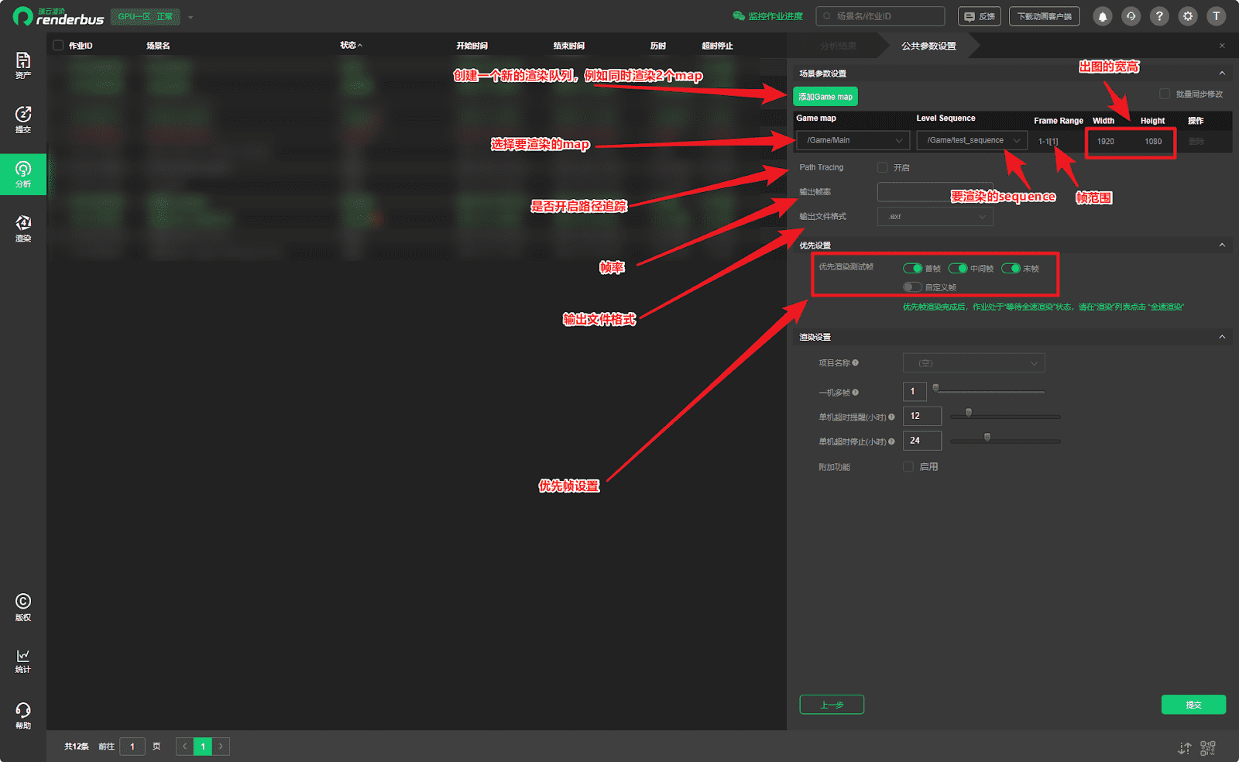Open the 输出文件格式 .exr dropdown

(935, 217)
